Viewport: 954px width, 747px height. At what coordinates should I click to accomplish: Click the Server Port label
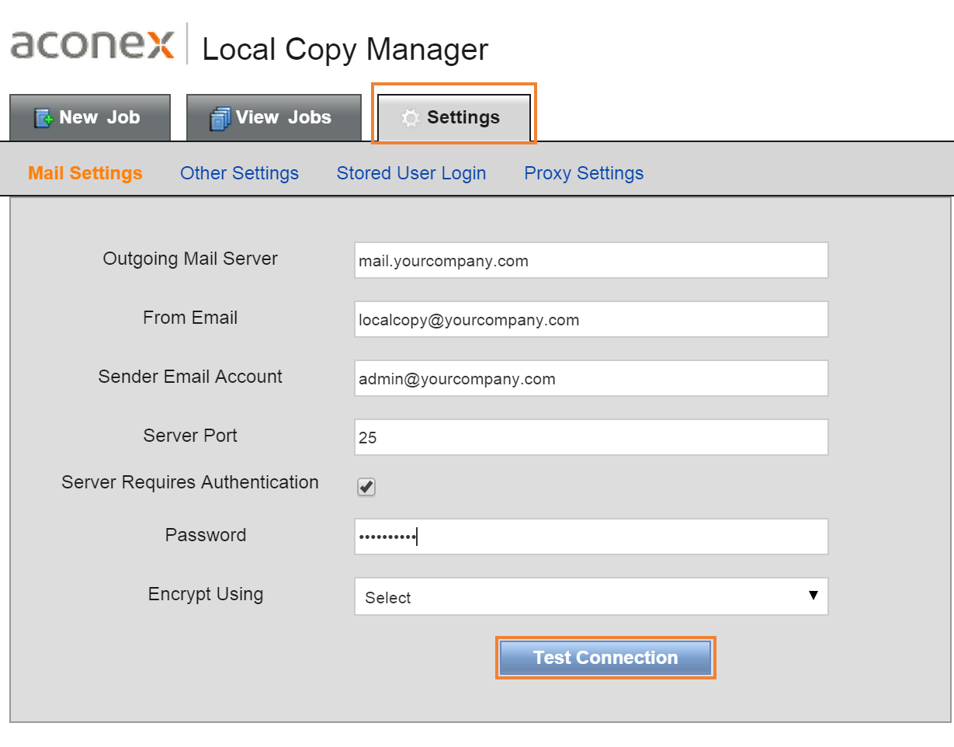[x=190, y=436]
